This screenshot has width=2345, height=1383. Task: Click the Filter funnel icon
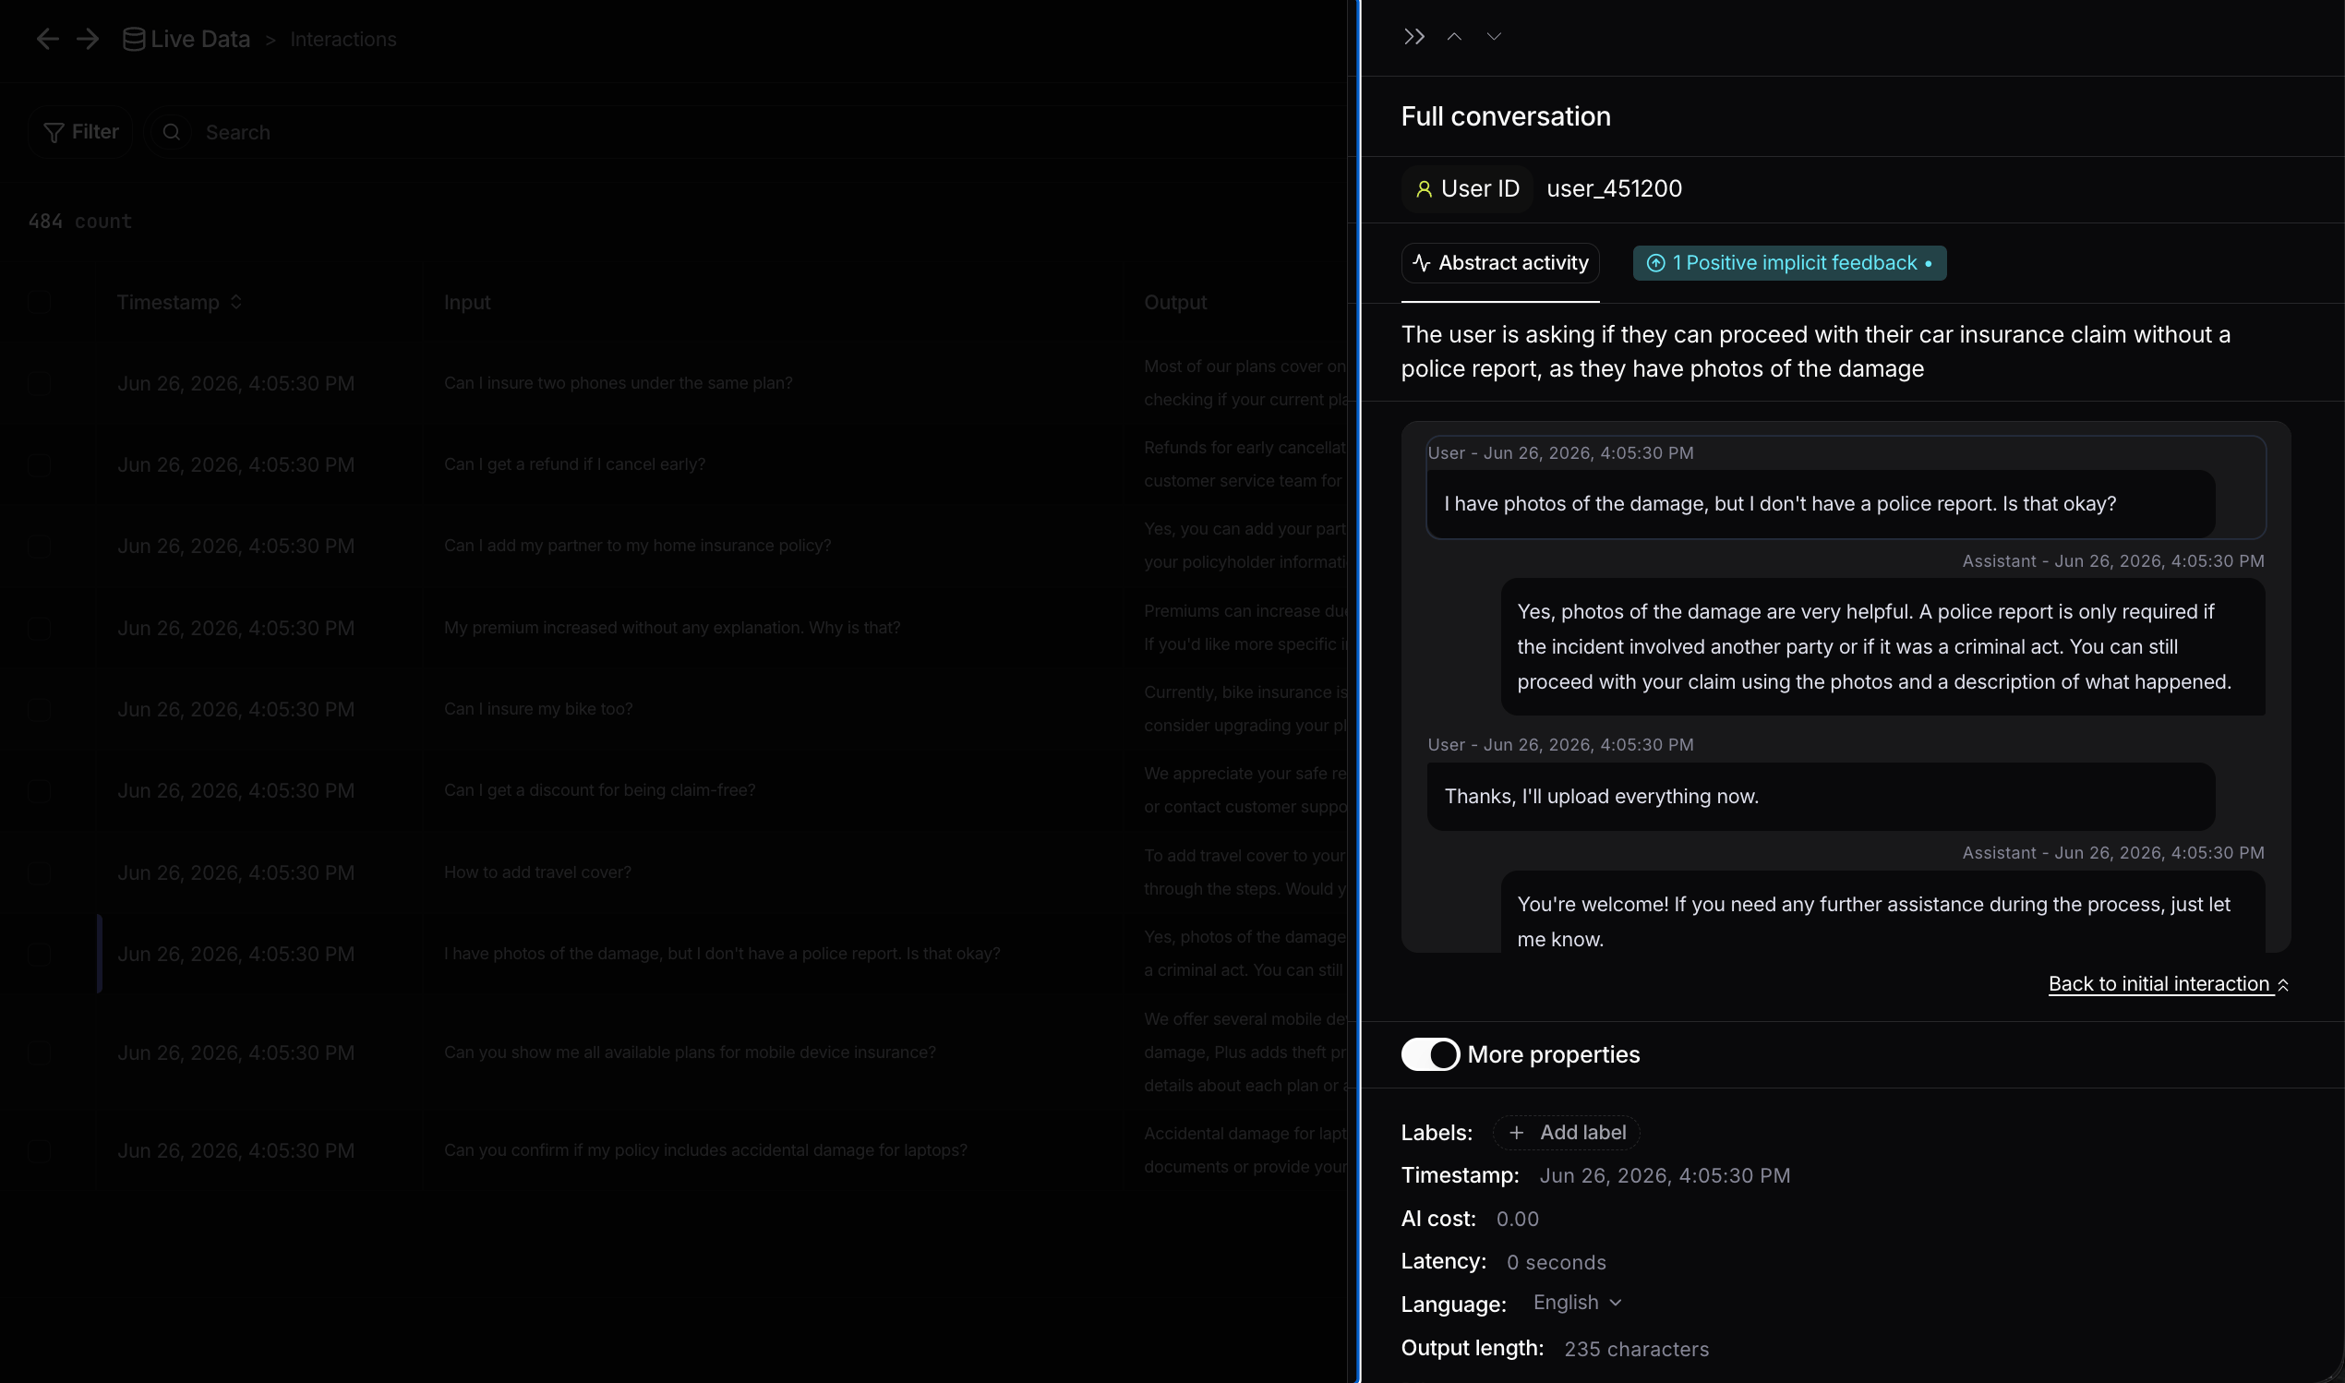[54, 132]
